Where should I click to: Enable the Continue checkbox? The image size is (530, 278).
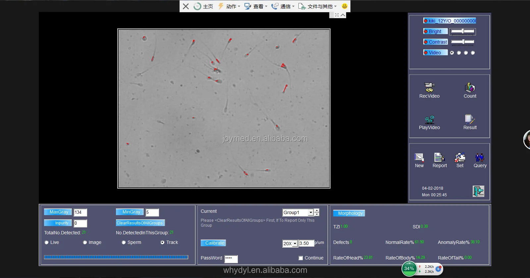[301, 258]
